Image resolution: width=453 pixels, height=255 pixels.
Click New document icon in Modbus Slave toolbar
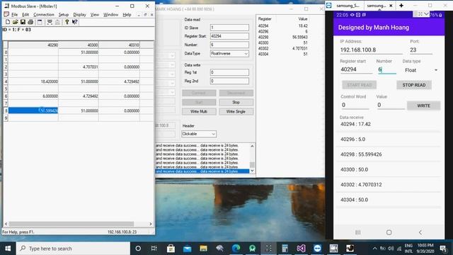pos(8,22)
